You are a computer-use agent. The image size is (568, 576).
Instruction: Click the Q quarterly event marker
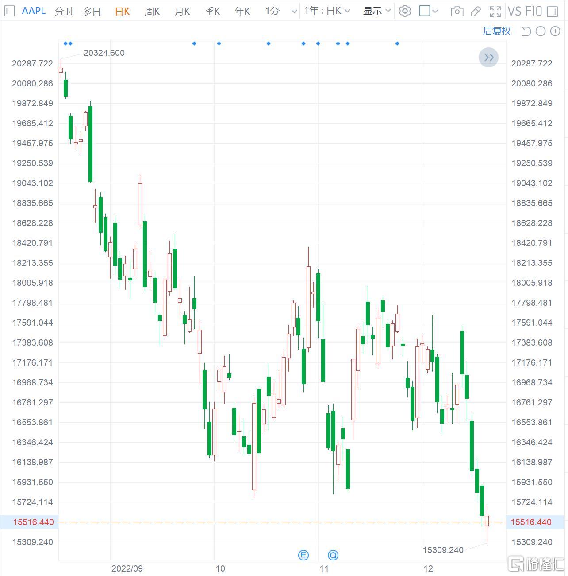[x=333, y=555]
